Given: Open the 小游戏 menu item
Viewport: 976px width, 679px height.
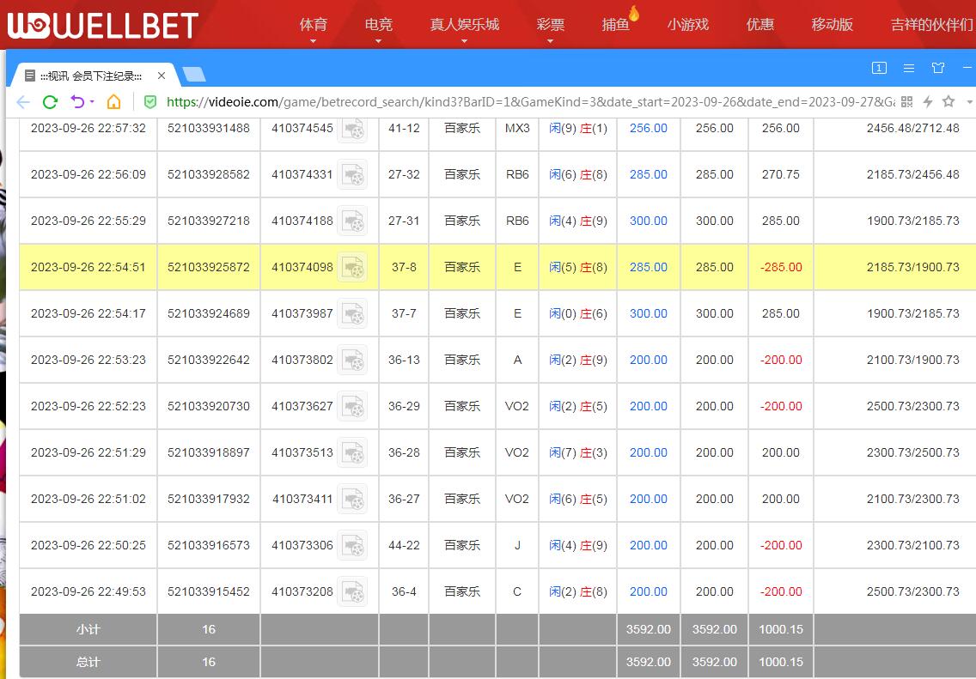Looking at the screenshot, I should click(x=687, y=25).
